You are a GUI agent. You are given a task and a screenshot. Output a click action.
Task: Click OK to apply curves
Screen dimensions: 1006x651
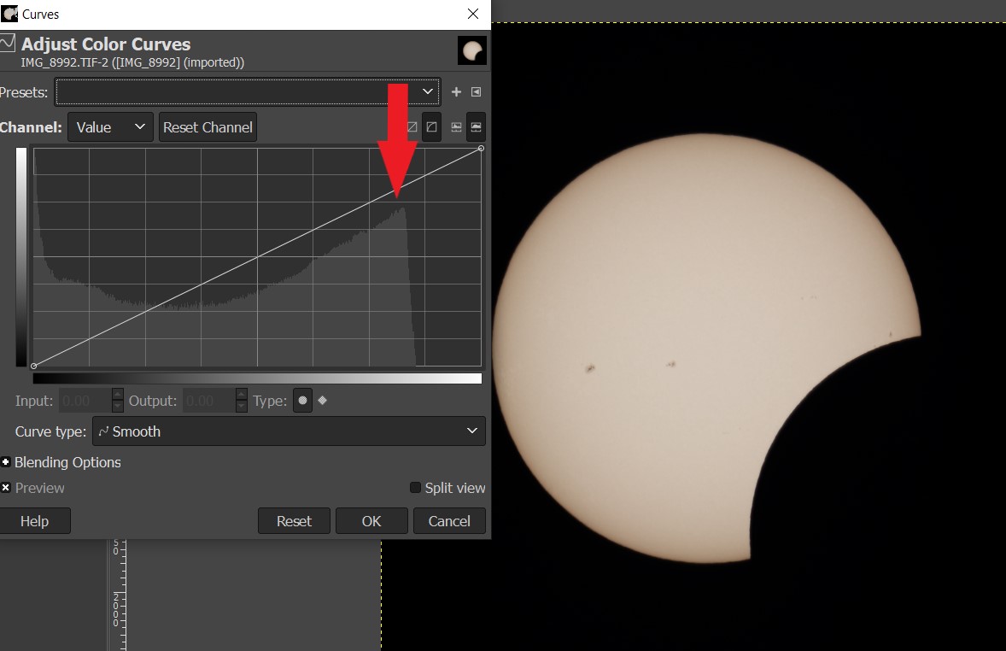click(371, 521)
